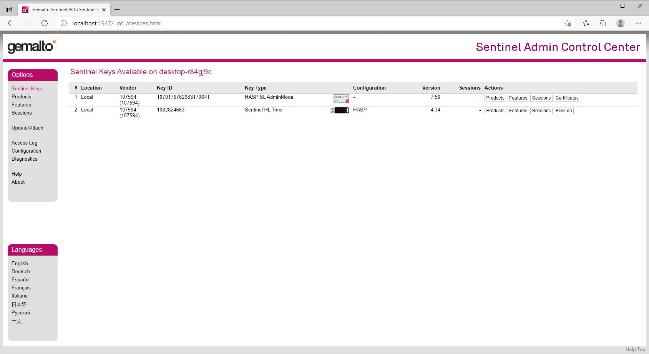Image resolution: width=649 pixels, height=354 pixels.
Task: Click the Sentinel HL Time USB key icon
Action: (340, 110)
